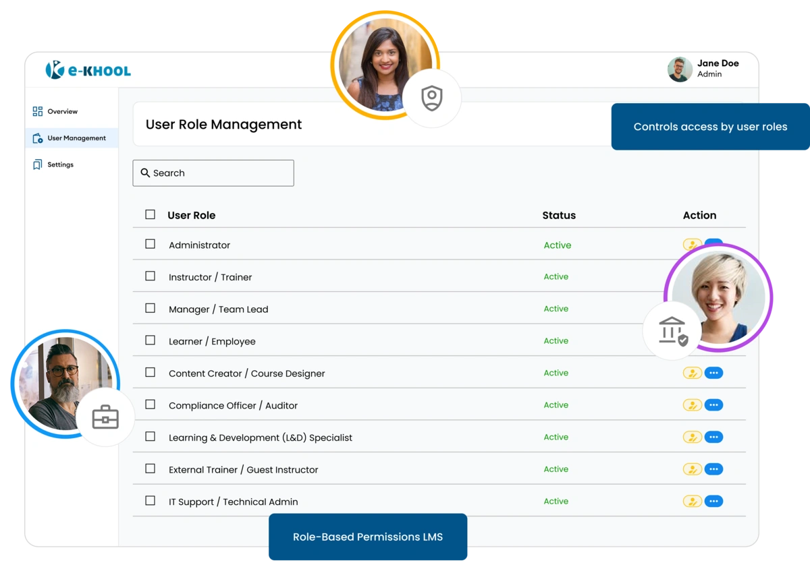Check the Administrator row checkbox
Viewport: 810px width, 571px height.
click(x=150, y=243)
